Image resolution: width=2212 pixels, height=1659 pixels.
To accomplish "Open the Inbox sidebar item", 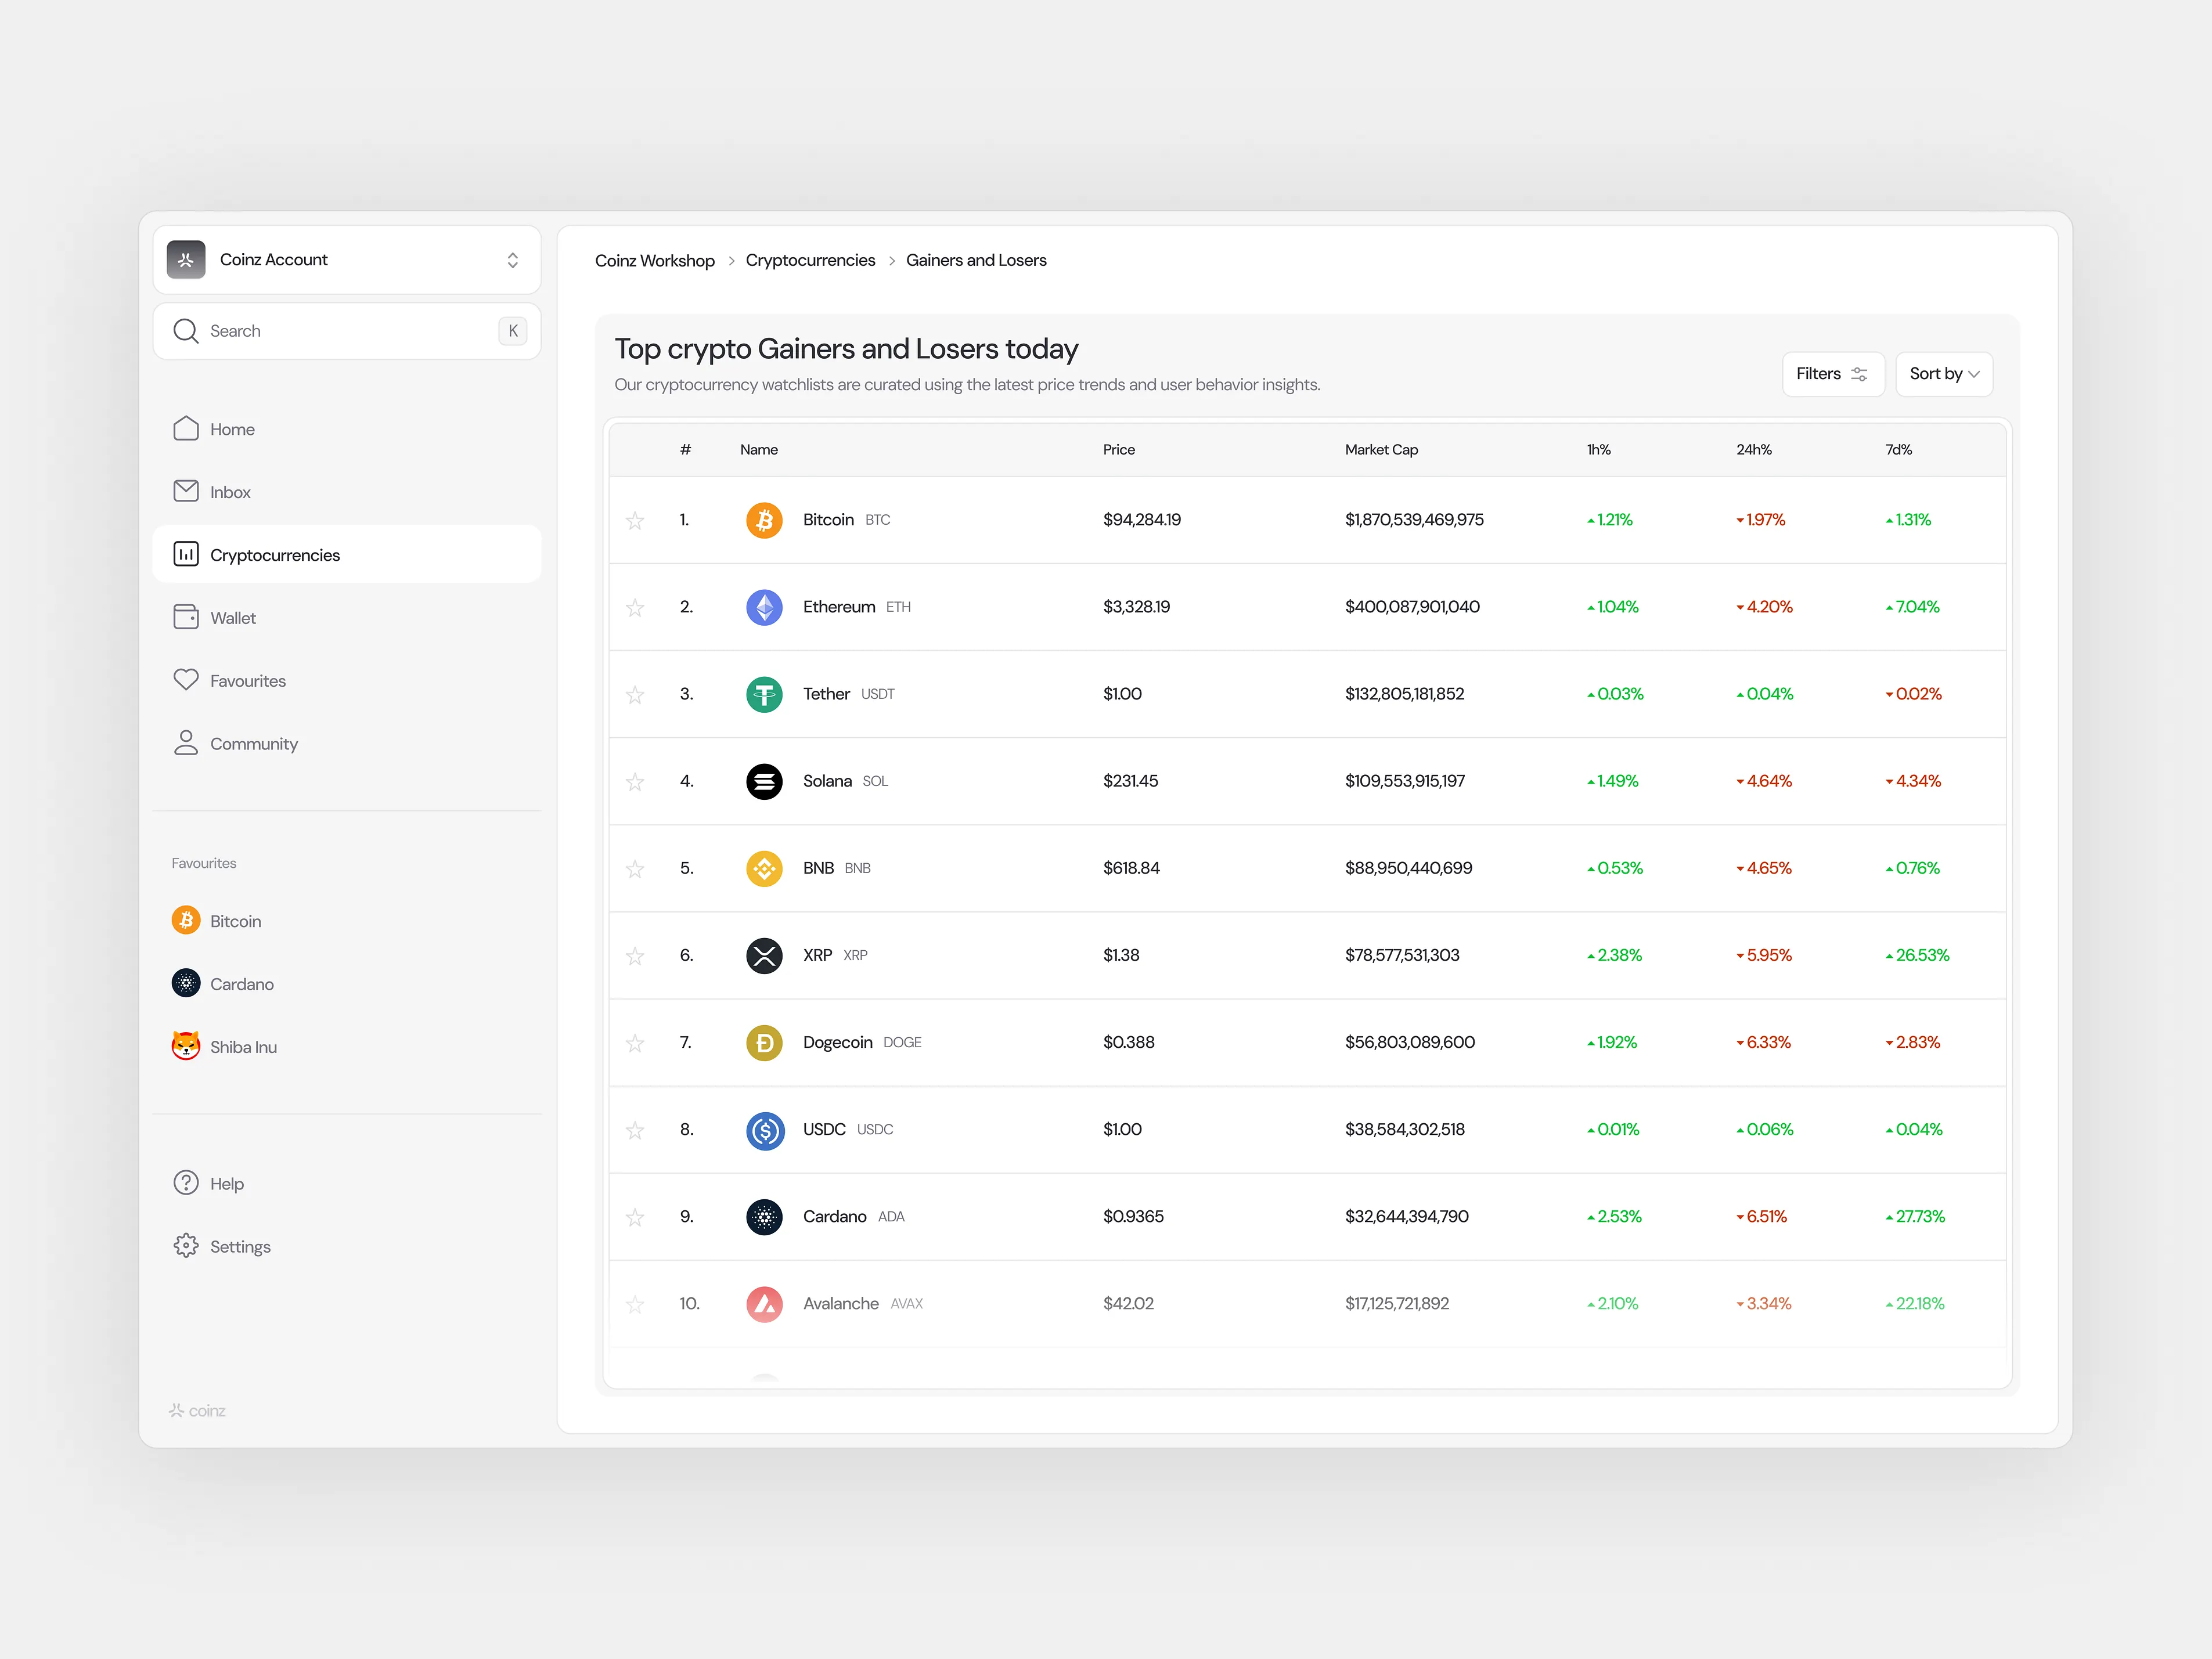I will click(x=230, y=492).
